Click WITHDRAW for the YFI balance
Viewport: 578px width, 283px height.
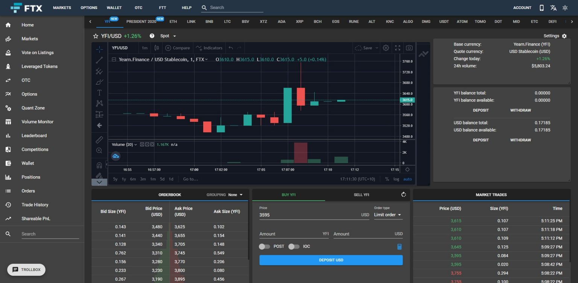(520, 110)
